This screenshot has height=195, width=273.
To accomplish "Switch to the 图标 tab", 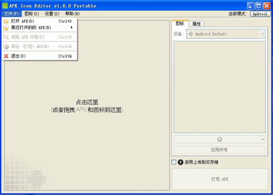I will pyautogui.click(x=180, y=23).
